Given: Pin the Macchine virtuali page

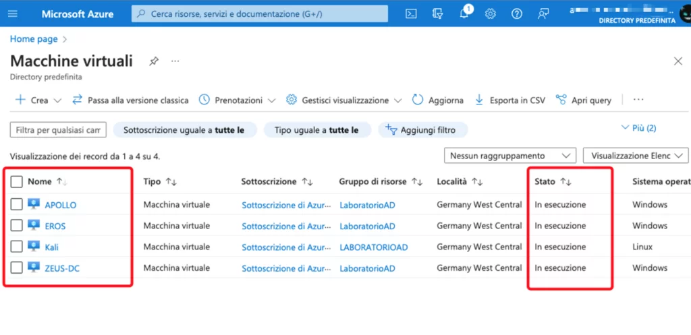Looking at the screenshot, I should [154, 61].
